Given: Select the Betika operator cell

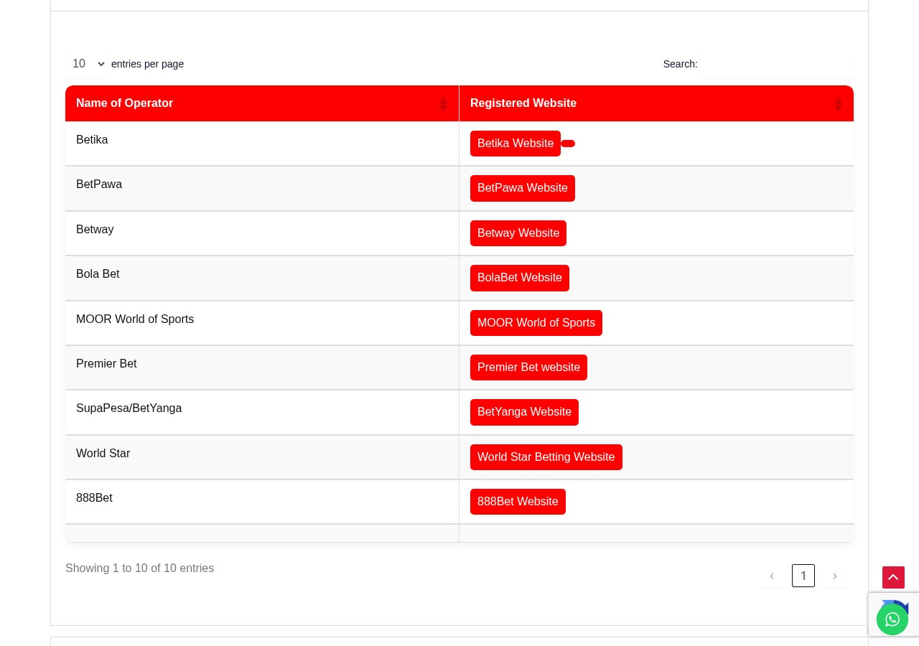Looking at the screenshot, I should (x=262, y=144).
